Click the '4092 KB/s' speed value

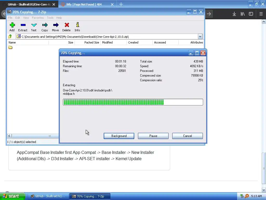click(196, 66)
